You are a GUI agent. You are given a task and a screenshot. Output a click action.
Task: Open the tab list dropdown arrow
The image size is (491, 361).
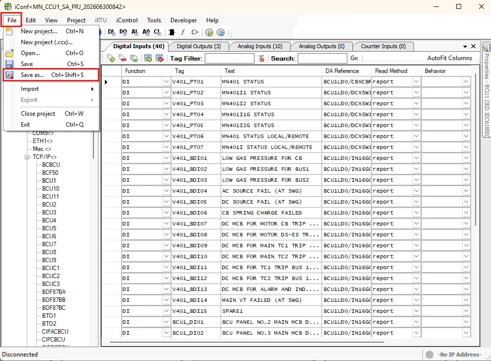coord(465,47)
